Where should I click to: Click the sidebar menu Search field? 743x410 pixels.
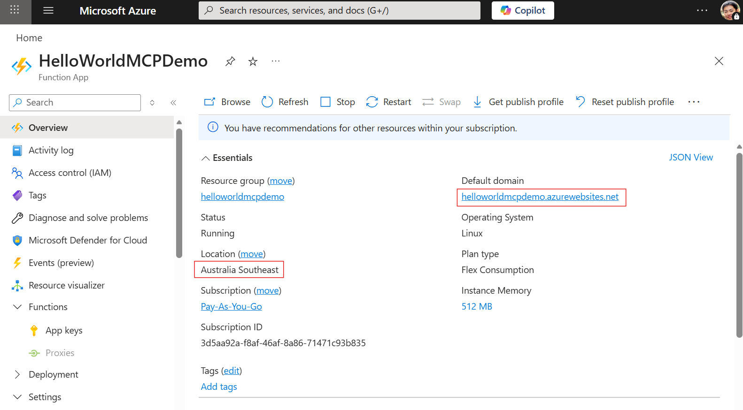point(75,103)
